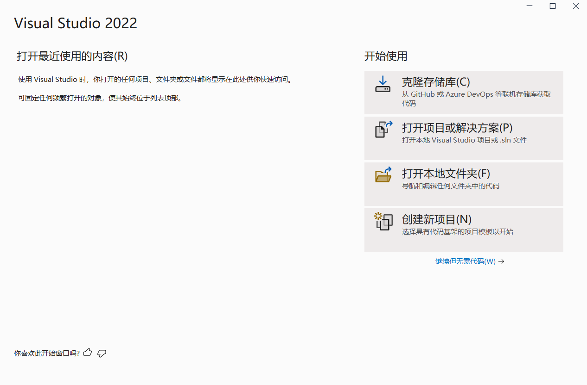Viewport: 587px width, 385px height.
Task: Start 创建新项目(N)
Action: (464, 230)
